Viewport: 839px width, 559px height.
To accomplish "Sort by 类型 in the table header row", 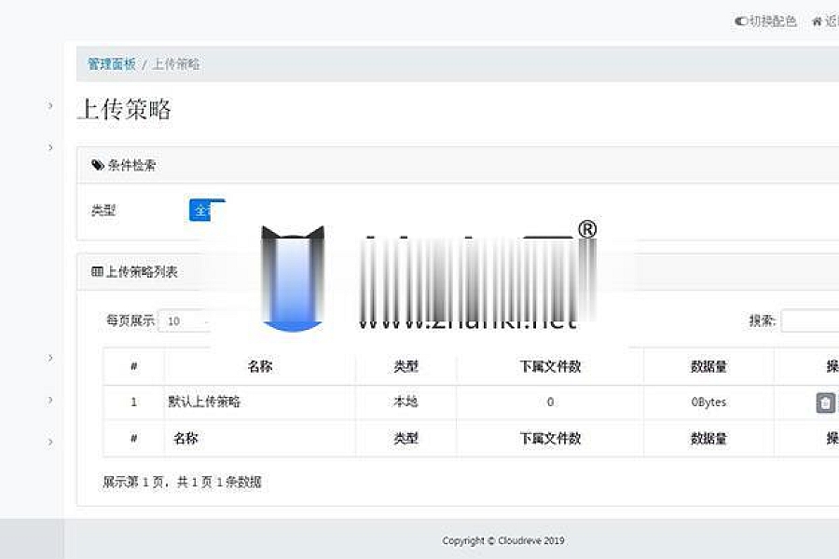I will (406, 367).
